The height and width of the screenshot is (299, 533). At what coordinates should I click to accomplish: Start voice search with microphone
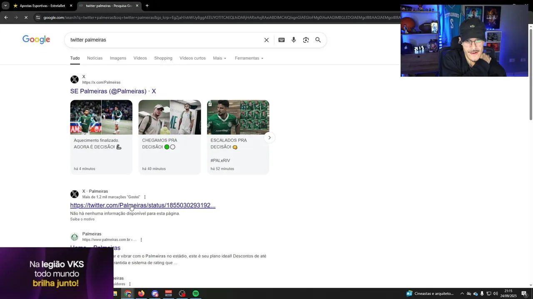(294, 40)
